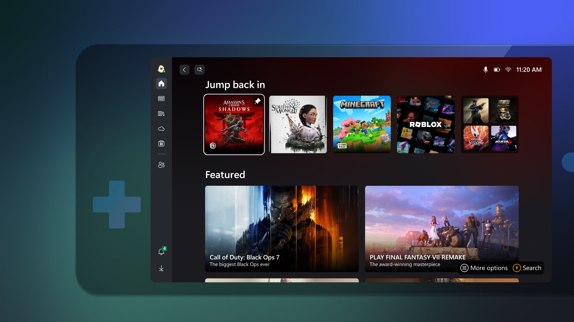View your 4 pending notifications
The height and width of the screenshot is (322, 574).
161,252
